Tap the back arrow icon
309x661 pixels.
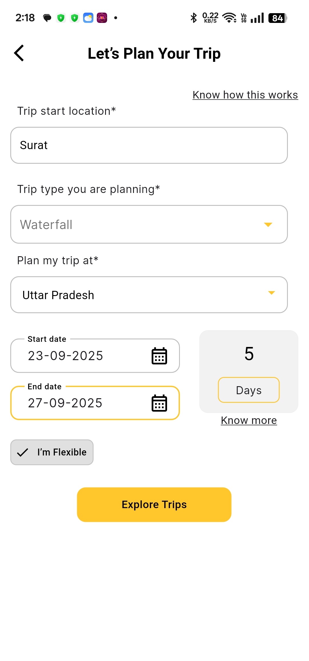pos(19,53)
